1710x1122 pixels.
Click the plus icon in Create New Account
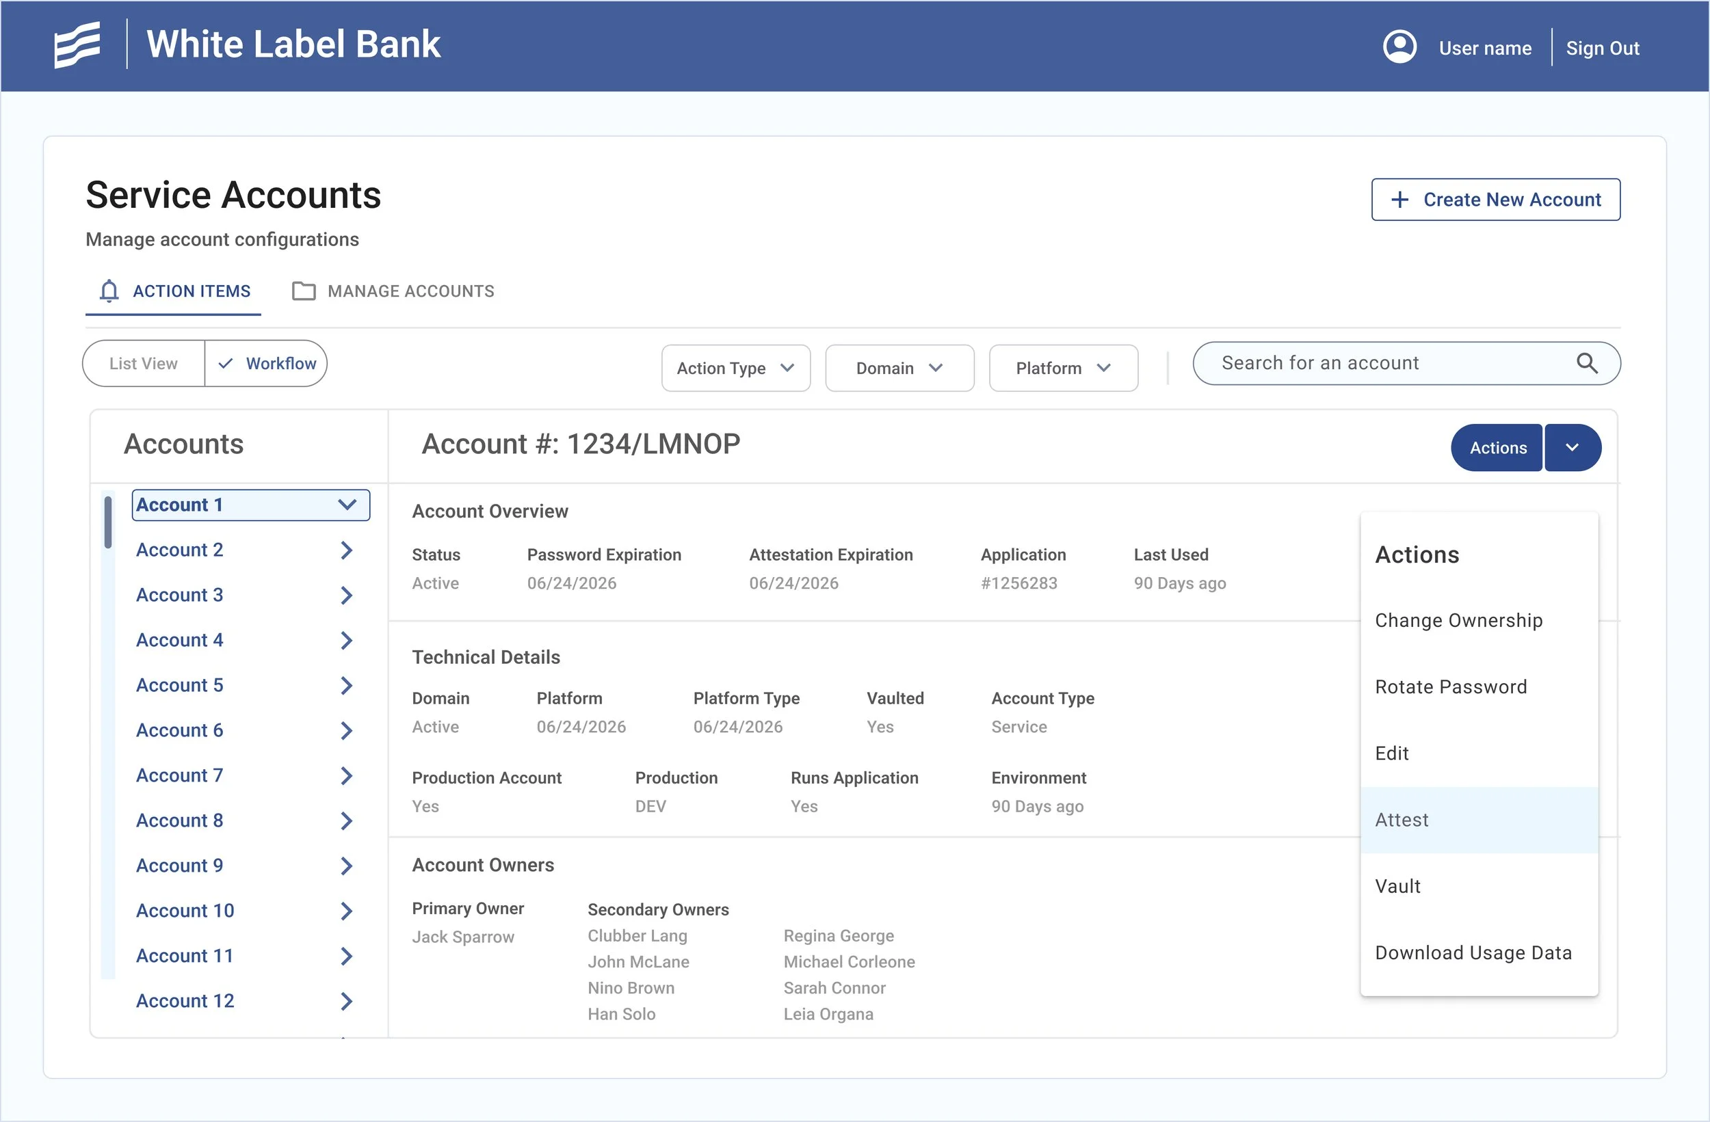(1399, 200)
